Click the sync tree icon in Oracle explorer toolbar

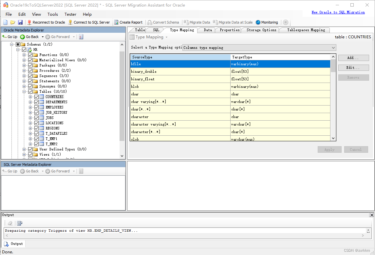point(81,37)
